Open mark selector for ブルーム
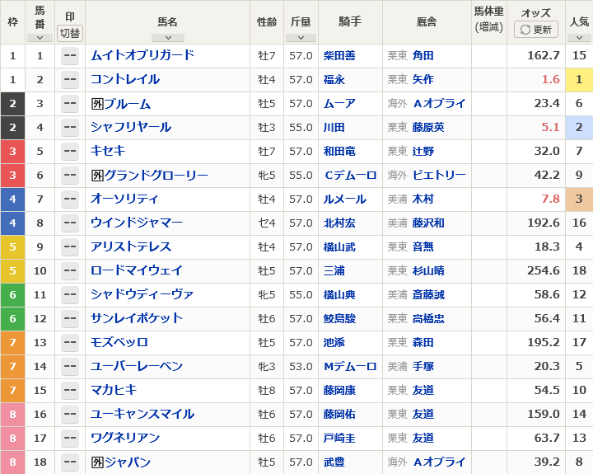593x474 pixels. pyautogui.click(x=70, y=104)
